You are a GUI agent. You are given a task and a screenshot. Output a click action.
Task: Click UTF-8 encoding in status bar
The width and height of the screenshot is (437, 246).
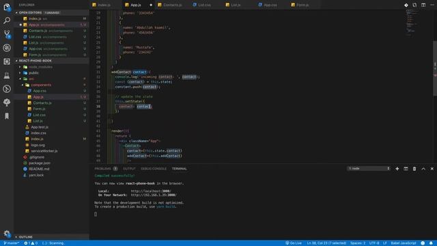pos(374,243)
